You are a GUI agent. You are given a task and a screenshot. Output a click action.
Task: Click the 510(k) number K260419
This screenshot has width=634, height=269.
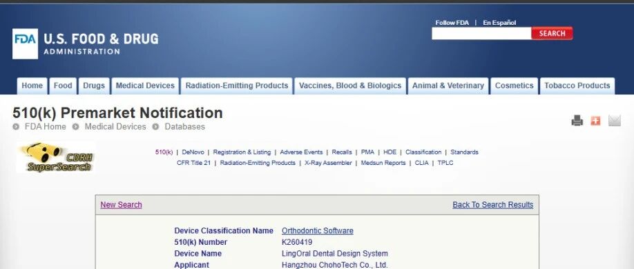click(x=297, y=242)
